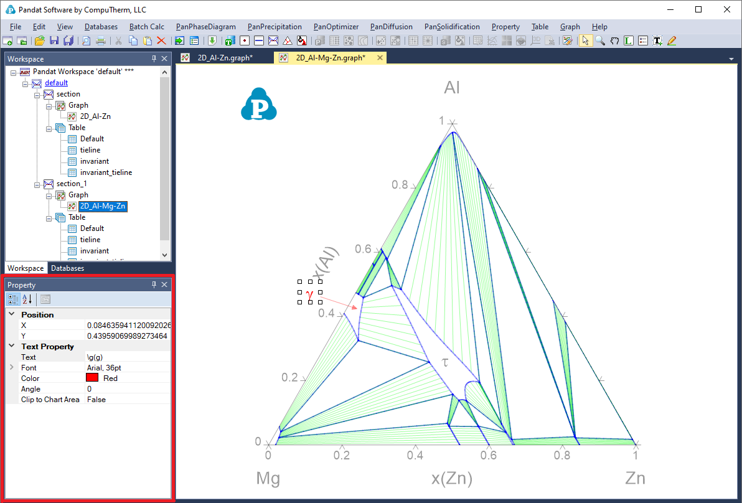Click the Angle value field
Image resolution: width=742 pixels, height=503 pixels.
128,389
